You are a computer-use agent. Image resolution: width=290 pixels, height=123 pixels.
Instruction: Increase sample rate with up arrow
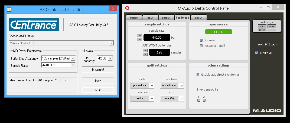140,36
